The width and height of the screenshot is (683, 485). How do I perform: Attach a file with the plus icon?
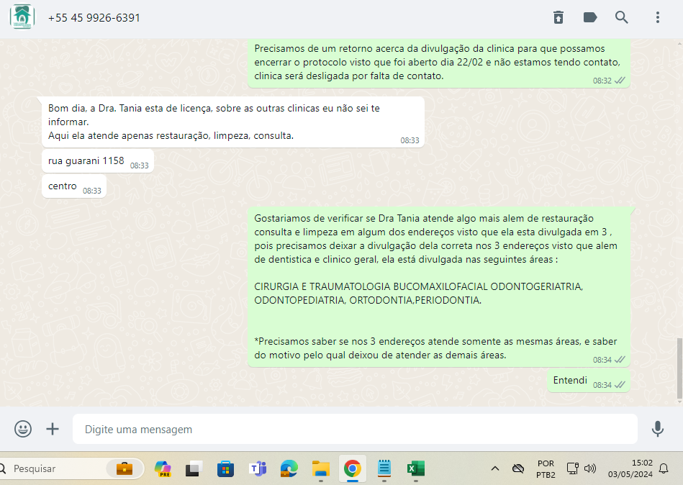coord(53,429)
